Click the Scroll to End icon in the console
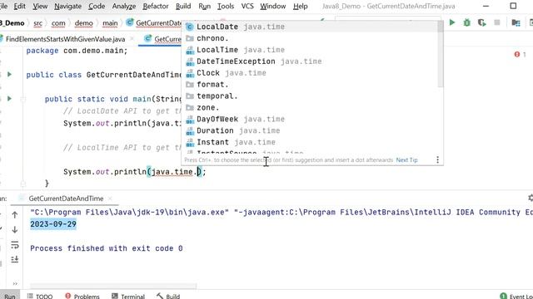The height and width of the screenshot is (299, 533). (x=15, y=260)
